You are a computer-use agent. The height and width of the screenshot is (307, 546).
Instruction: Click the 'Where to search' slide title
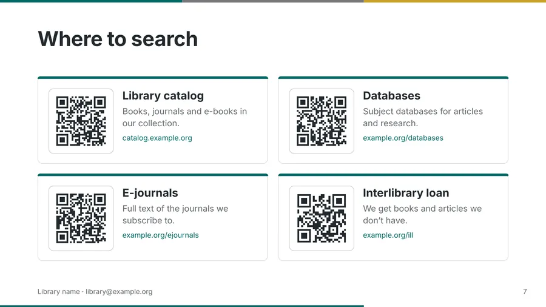click(118, 39)
